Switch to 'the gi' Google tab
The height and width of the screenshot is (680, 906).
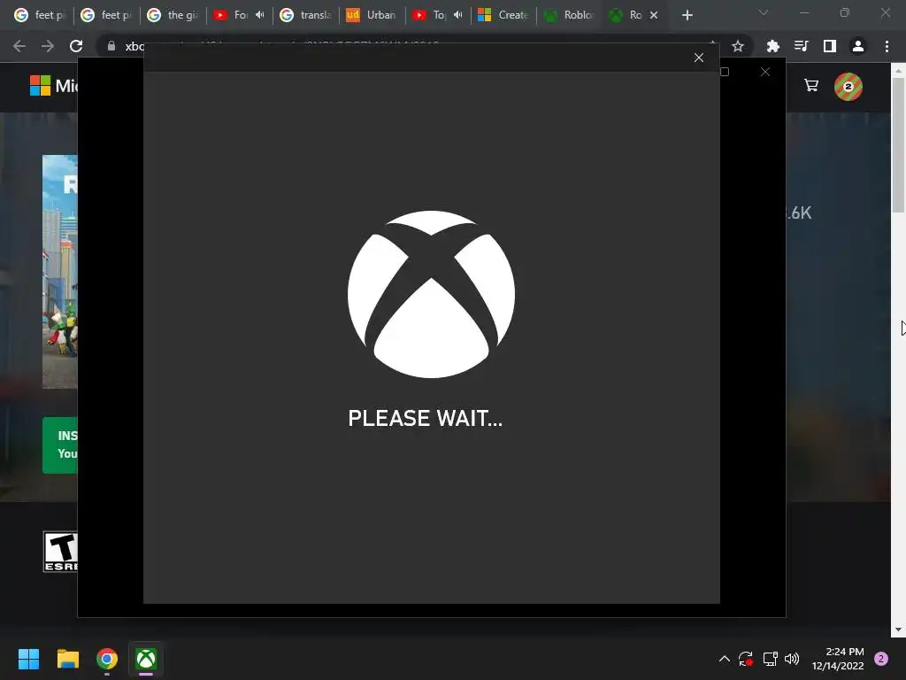pos(173,15)
